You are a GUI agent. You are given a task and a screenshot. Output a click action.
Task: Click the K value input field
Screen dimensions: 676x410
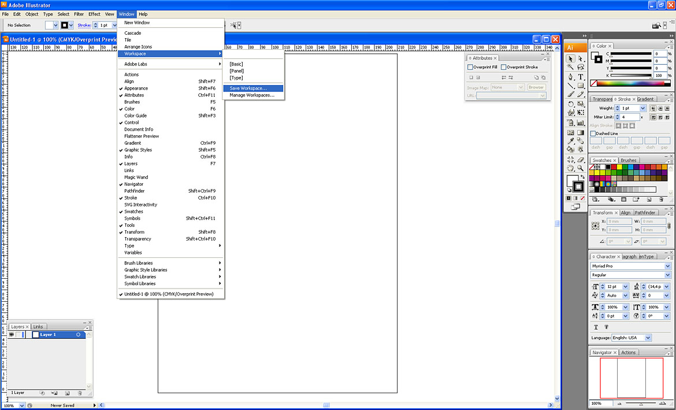[660, 75]
